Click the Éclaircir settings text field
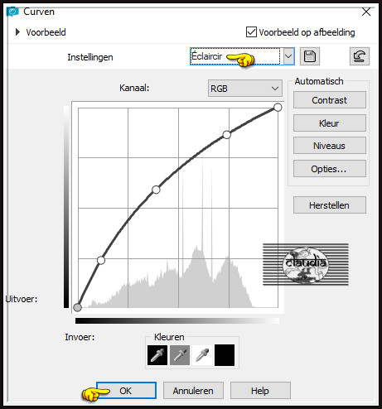The image size is (382, 409). [235, 56]
